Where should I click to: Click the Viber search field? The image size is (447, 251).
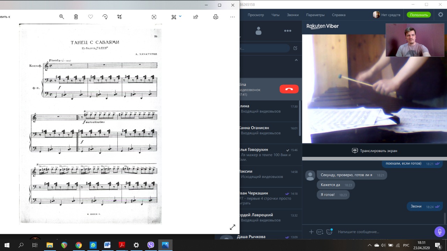tap(265, 48)
